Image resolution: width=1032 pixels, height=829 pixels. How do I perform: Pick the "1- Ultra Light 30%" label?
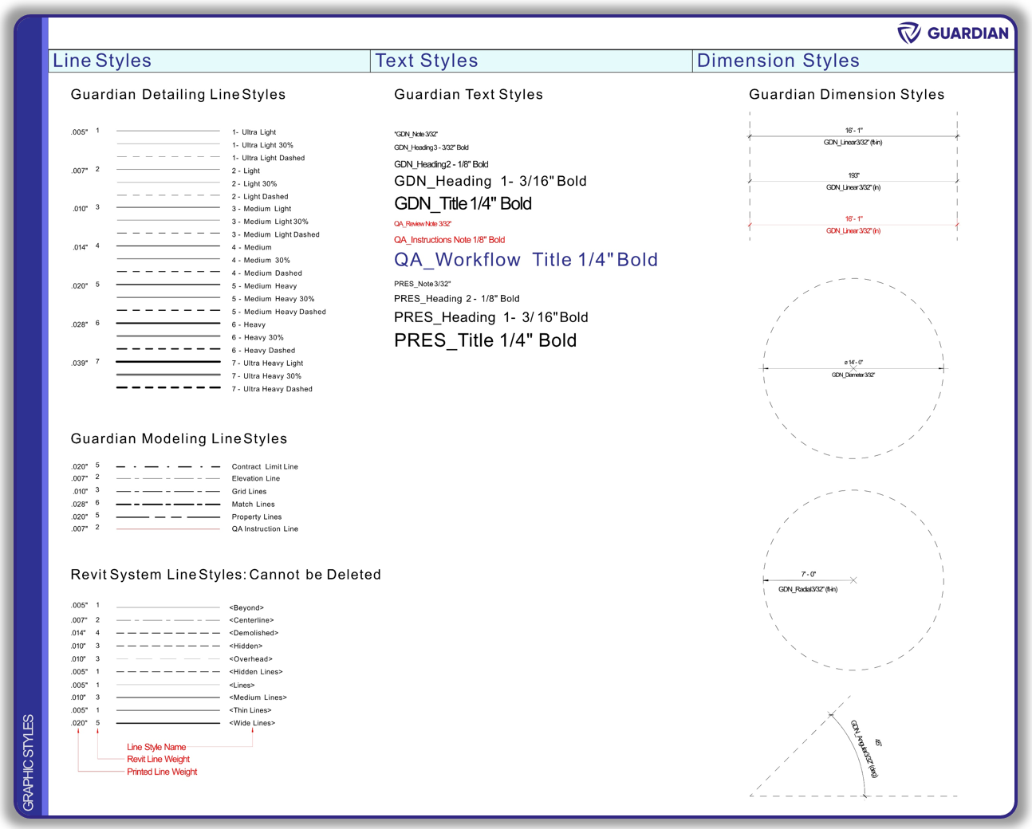263,145
